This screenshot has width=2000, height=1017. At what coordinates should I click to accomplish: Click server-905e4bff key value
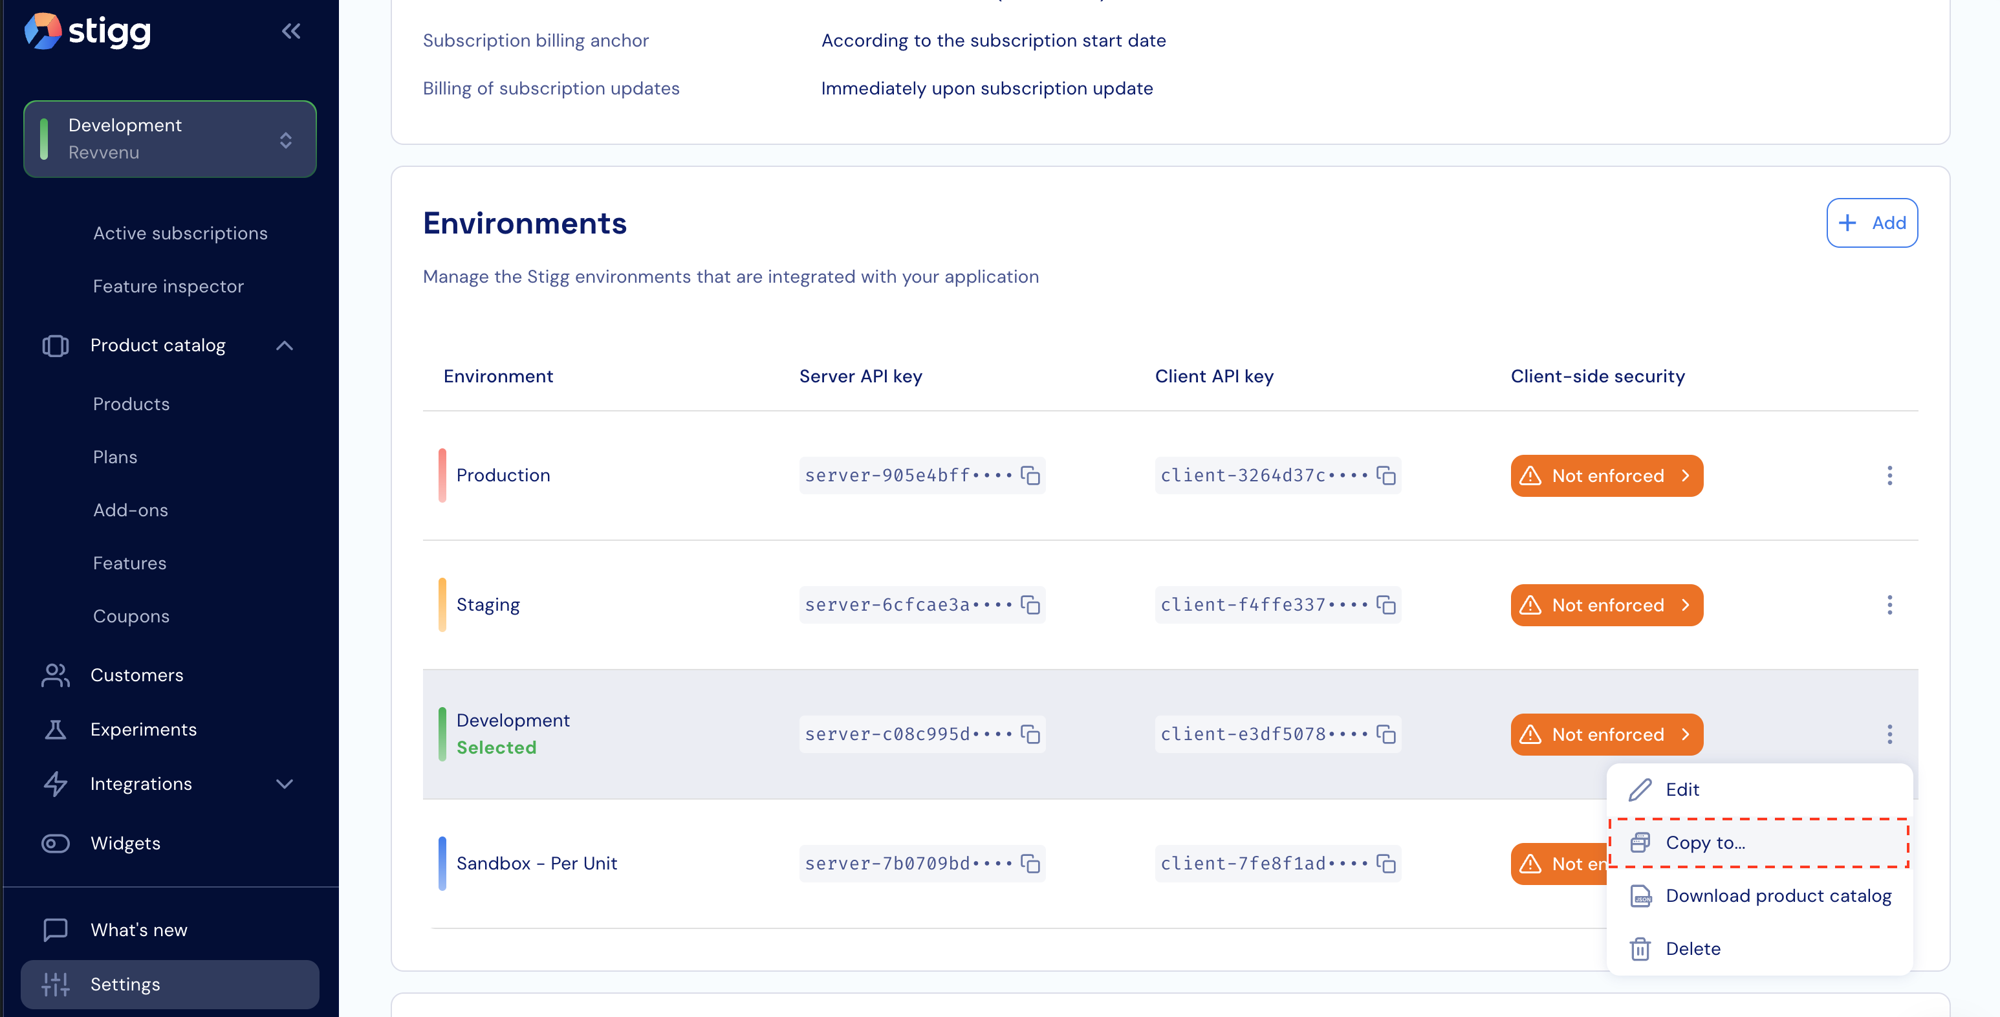point(908,475)
